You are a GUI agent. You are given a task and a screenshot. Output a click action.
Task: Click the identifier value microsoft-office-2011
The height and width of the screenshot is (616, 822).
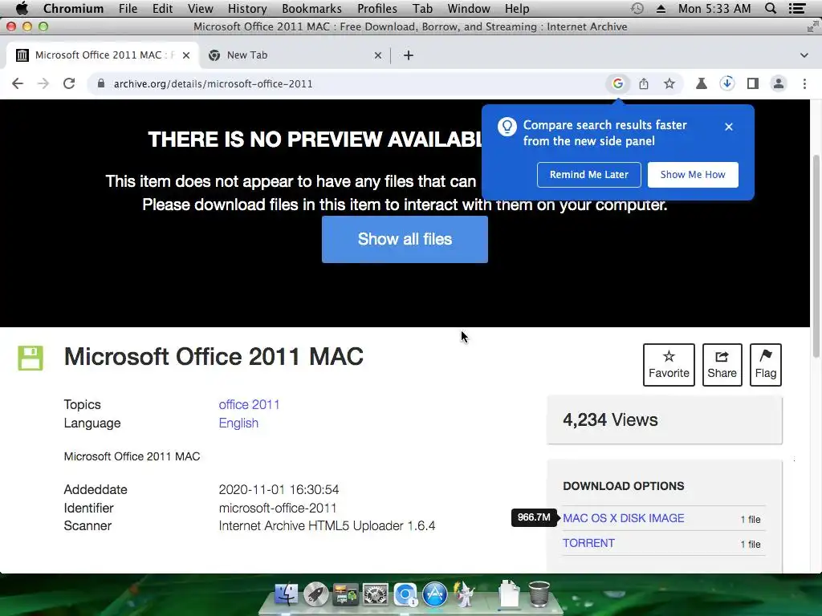point(277,508)
